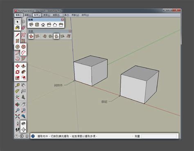Activate the Move tool with four red arrows

coord(18,66)
